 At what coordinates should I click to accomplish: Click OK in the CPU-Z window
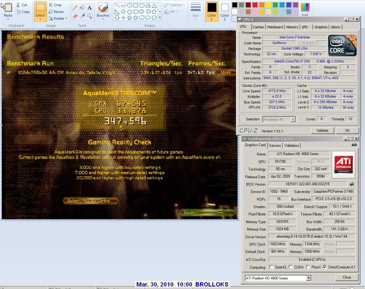click(x=347, y=130)
